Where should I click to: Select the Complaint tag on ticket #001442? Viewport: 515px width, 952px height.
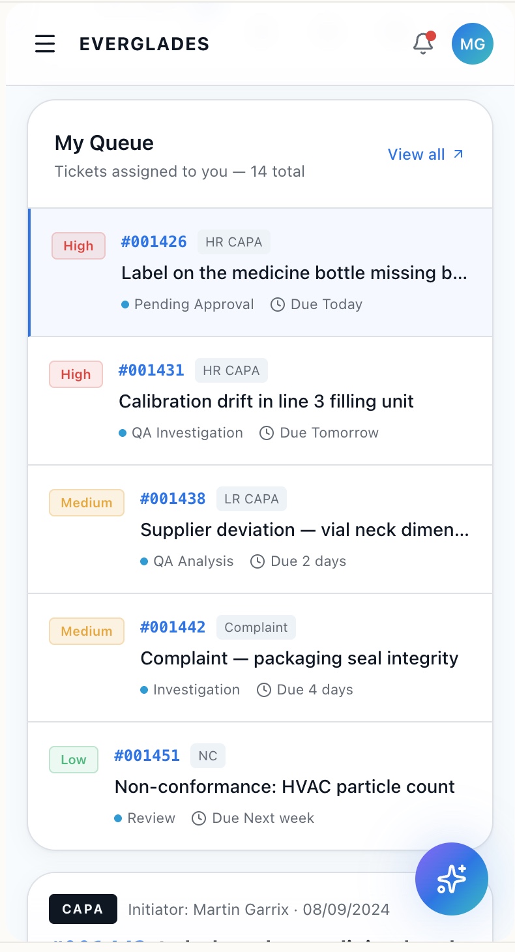pos(256,627)
